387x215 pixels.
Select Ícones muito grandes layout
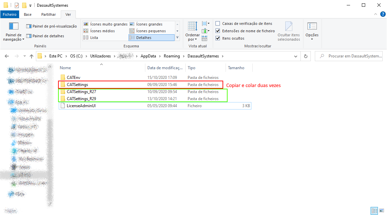(x=105, y=24)
